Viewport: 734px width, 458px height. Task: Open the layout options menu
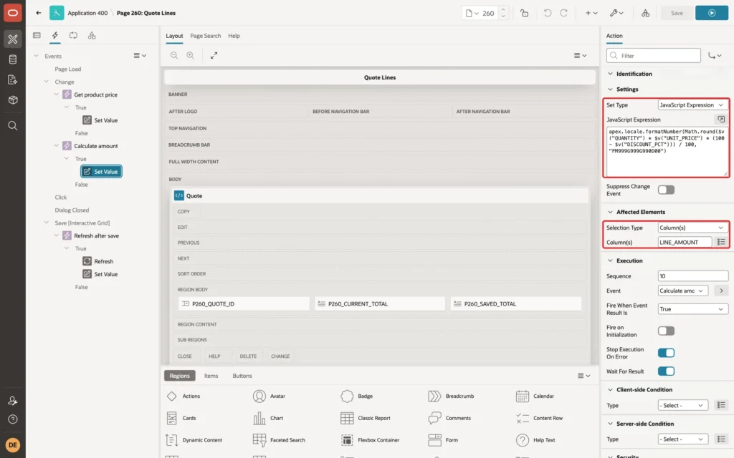pos(580,55)
